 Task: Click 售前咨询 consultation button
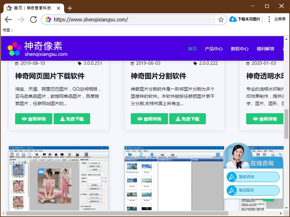[253, 177]
